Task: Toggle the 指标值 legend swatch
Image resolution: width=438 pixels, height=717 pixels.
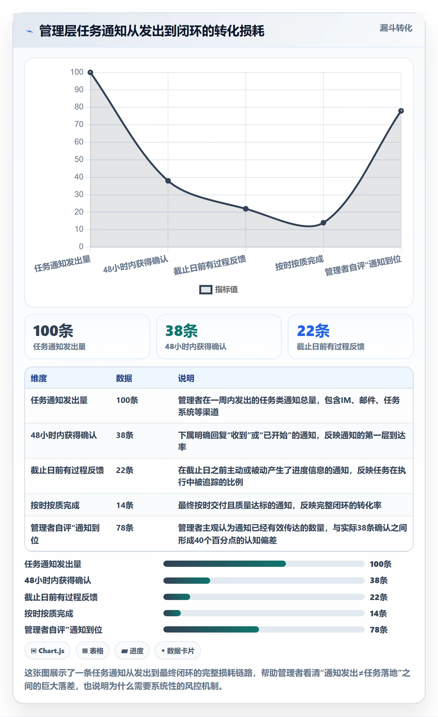Action: (x=206, y=290)
